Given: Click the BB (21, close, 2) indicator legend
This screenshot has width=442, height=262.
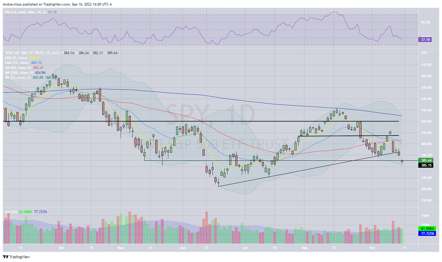Looking at the screenshot, I should (17, 77).
